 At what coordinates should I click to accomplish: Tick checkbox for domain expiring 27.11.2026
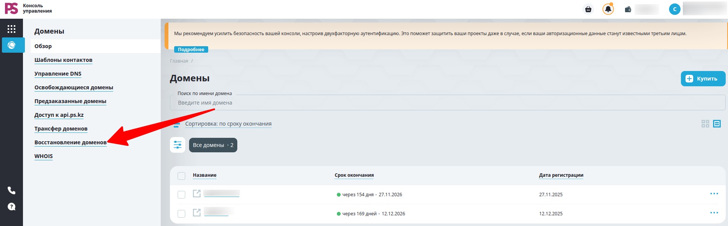181,195
